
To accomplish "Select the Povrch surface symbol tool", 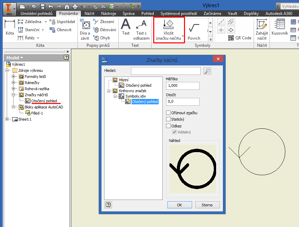I will pos(194,30).
